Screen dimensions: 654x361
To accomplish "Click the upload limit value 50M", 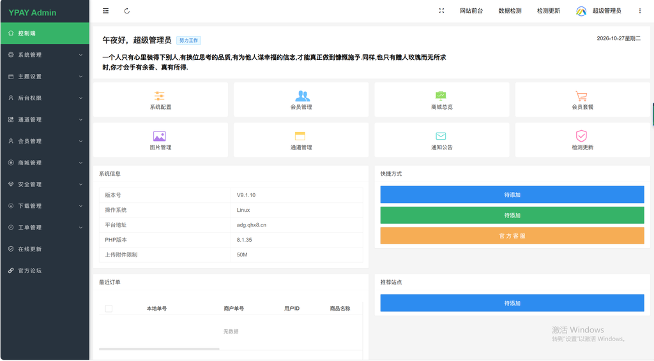I will click(242, 255).
